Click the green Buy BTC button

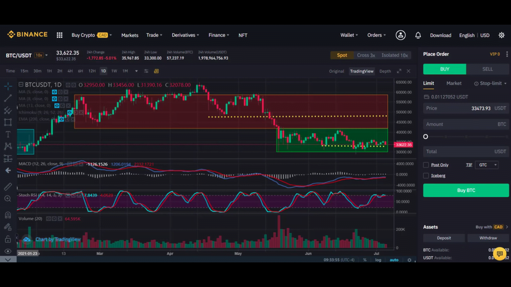coord(466,190)
